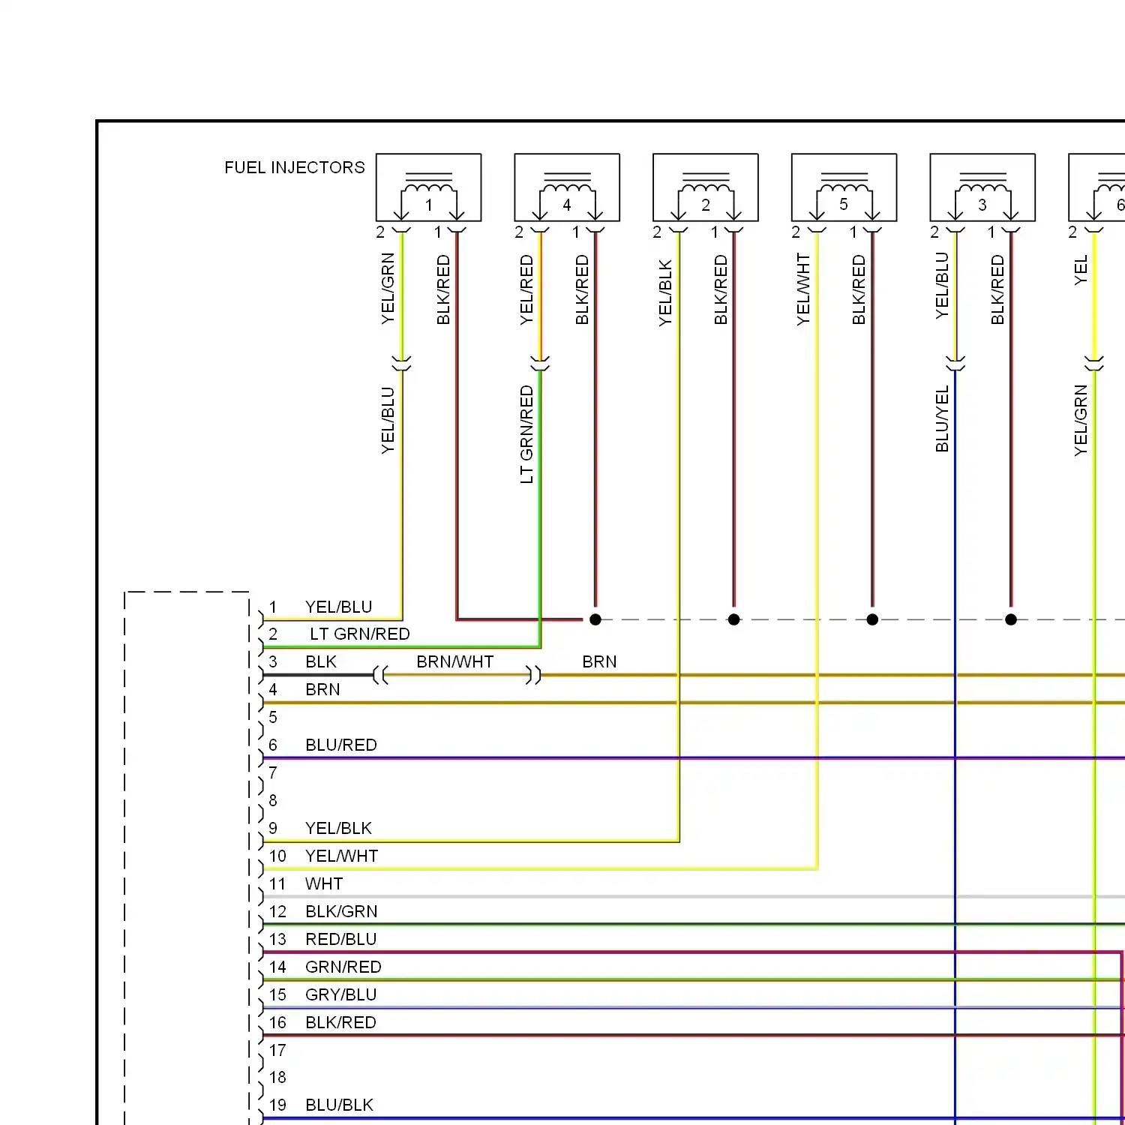This screenshot has height=1125, width=1125.
Task: Click the vertical YEL/BLK label below injector 2
Action: [x=665, y=293]
